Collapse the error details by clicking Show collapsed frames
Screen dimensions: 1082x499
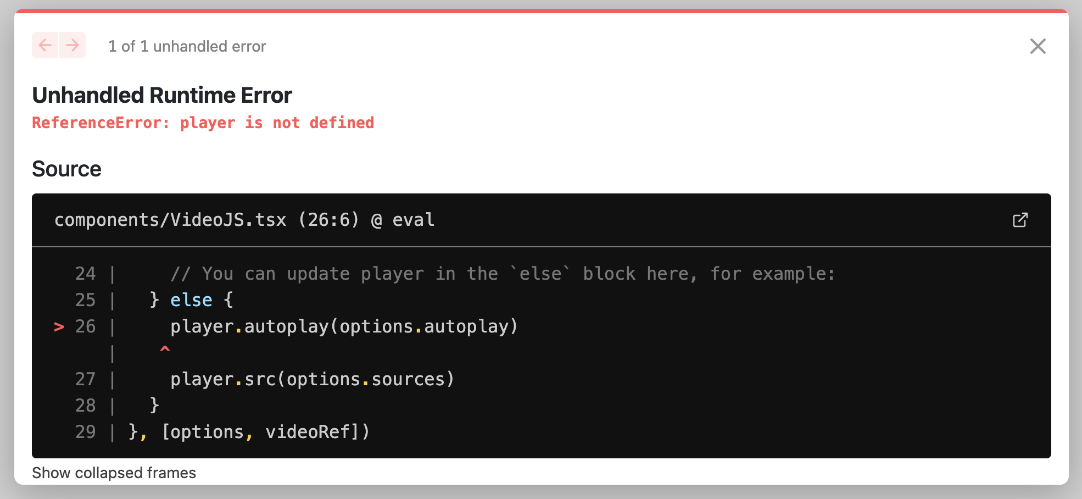114,472
